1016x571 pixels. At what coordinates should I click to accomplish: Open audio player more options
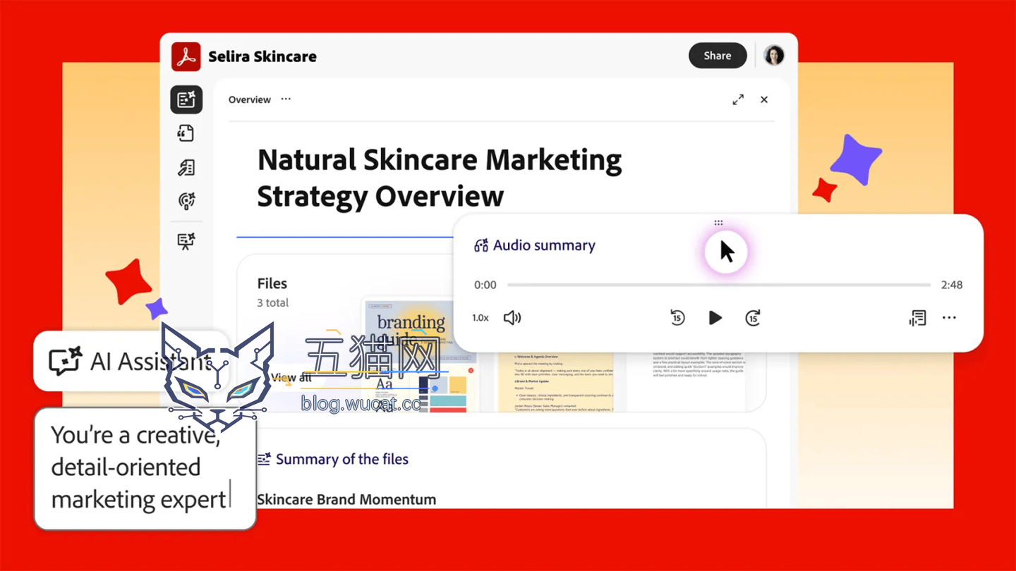(950, 318)
